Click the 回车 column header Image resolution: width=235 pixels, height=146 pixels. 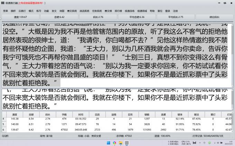point(130,115)
